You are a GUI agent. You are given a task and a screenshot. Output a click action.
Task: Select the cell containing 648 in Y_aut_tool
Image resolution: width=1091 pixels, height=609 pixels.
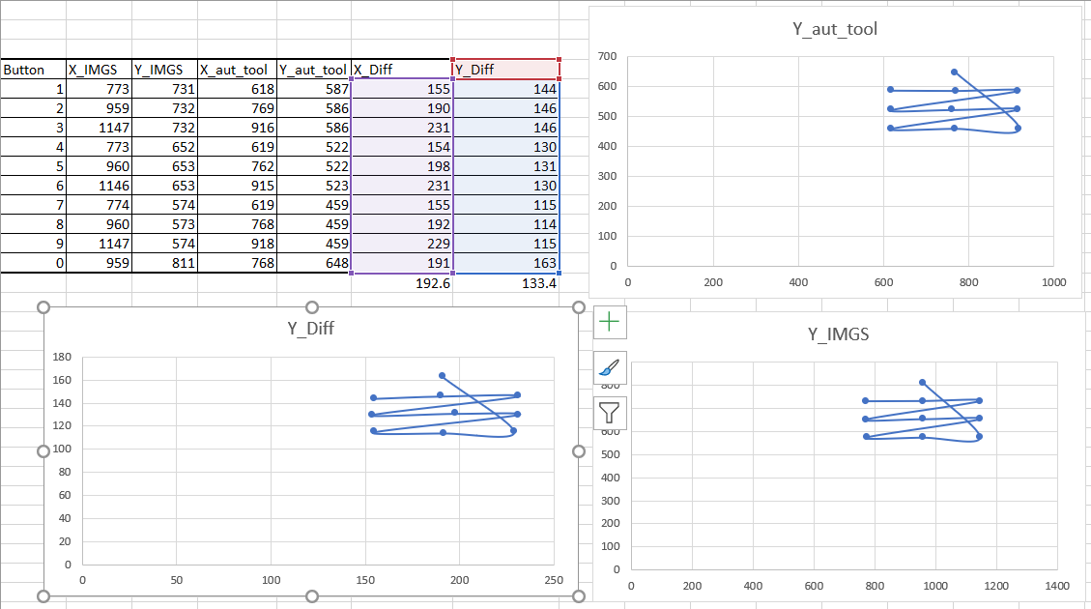click(314, 263)
